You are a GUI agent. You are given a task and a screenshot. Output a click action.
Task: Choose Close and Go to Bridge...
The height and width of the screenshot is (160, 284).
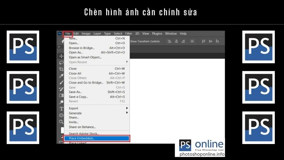[x=97, y=82]
